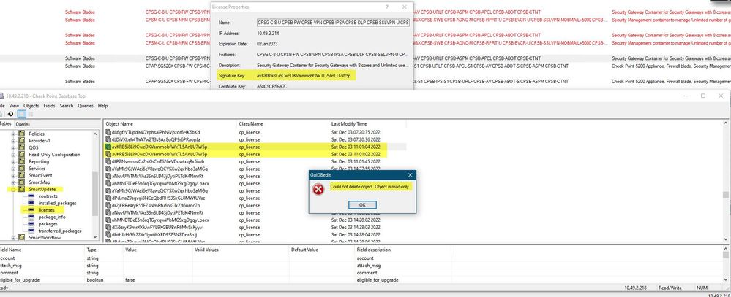Expand the QOS tree node
731x297 pixels.
(x=13, y=148)
